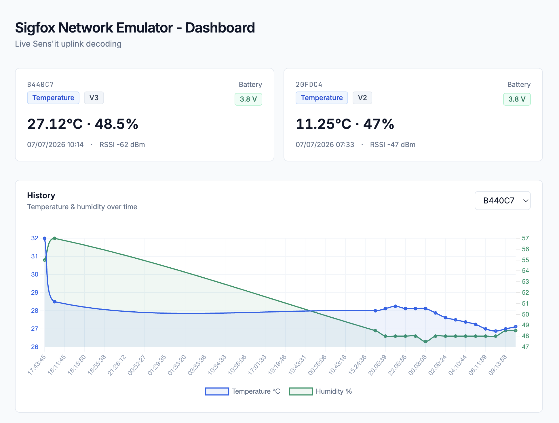Click left axis value 32

[35, 238]
